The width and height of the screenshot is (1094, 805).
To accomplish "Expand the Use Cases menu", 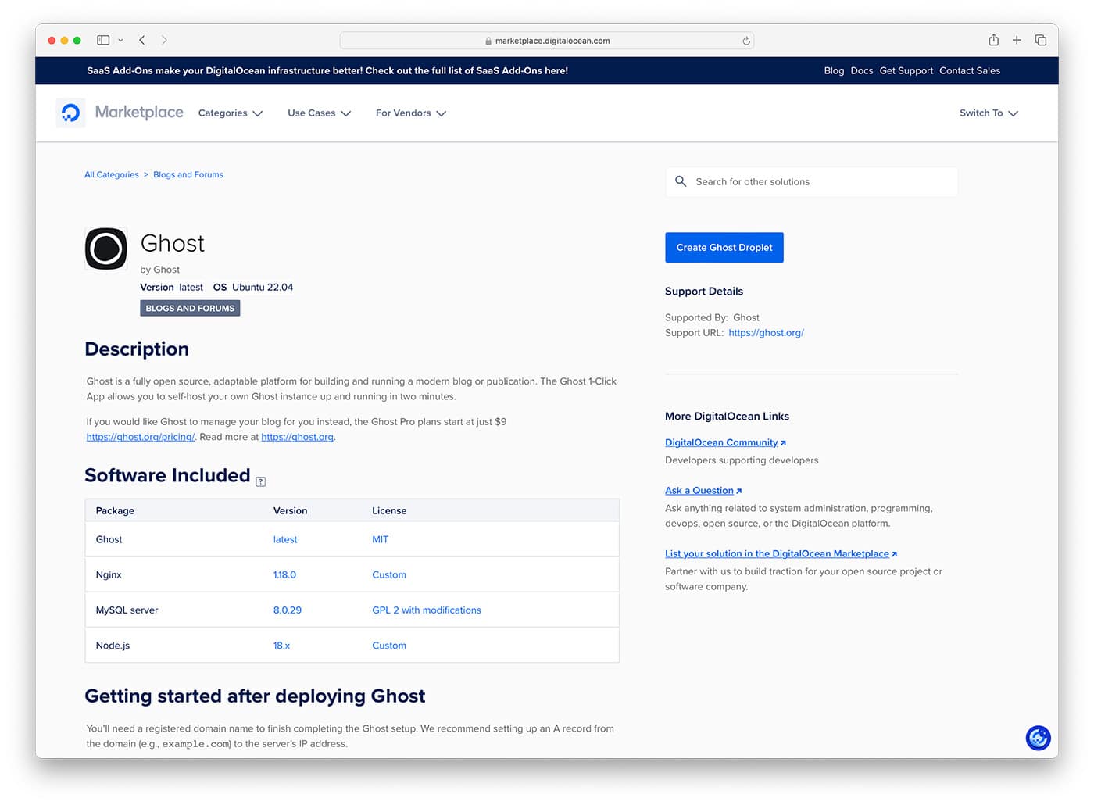I will click(x=319, y=113).
